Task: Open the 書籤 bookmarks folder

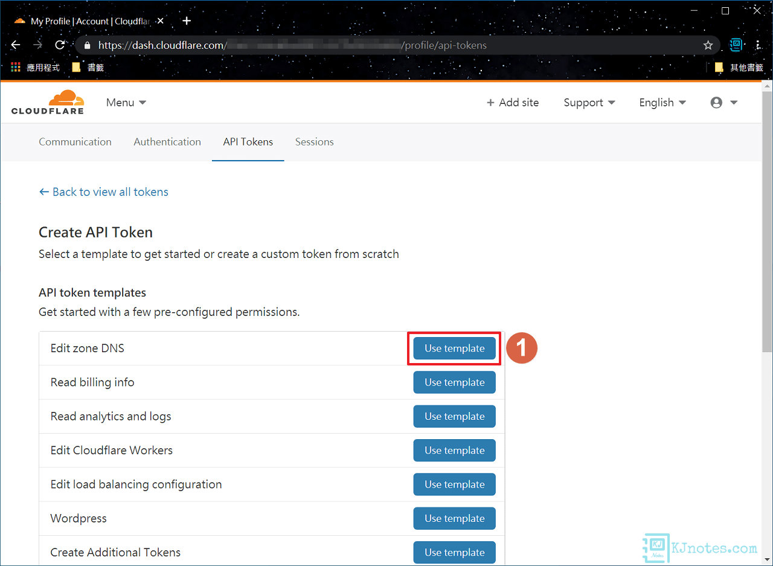Action: (88, 68)
